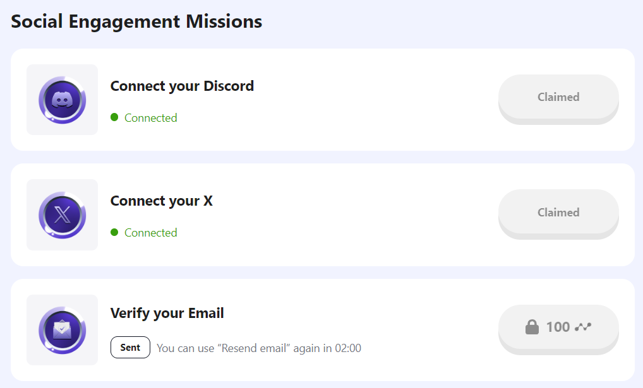Click green status dot under X
643x388 pixels.
click(114, 232)
